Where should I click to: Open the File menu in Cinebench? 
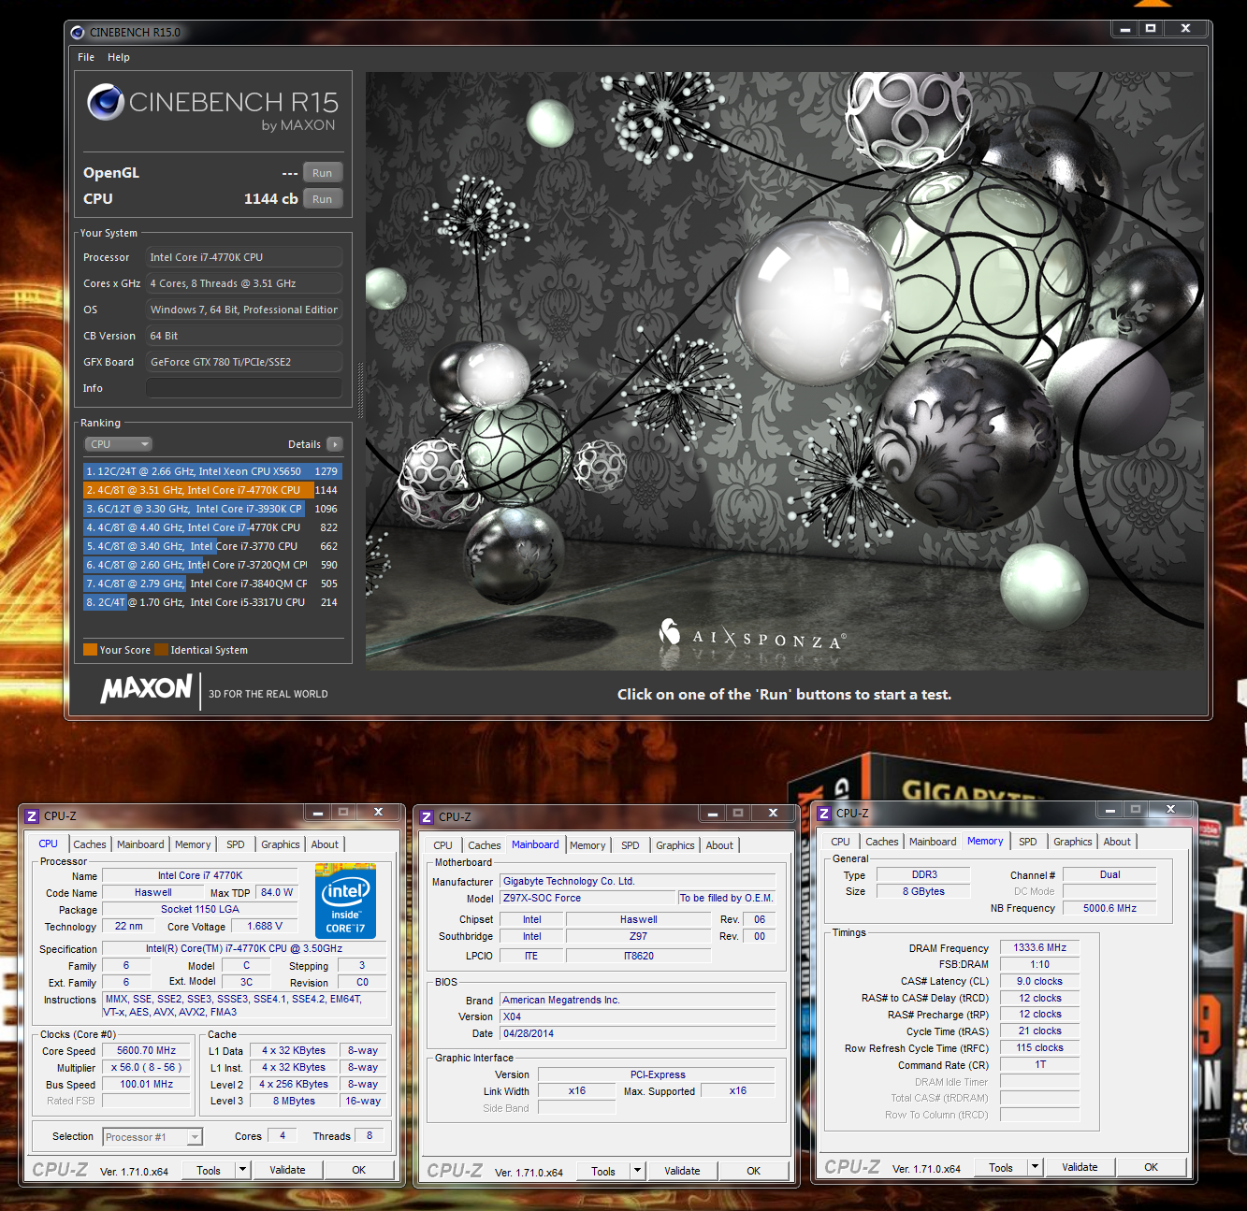[x=86, y=57]
